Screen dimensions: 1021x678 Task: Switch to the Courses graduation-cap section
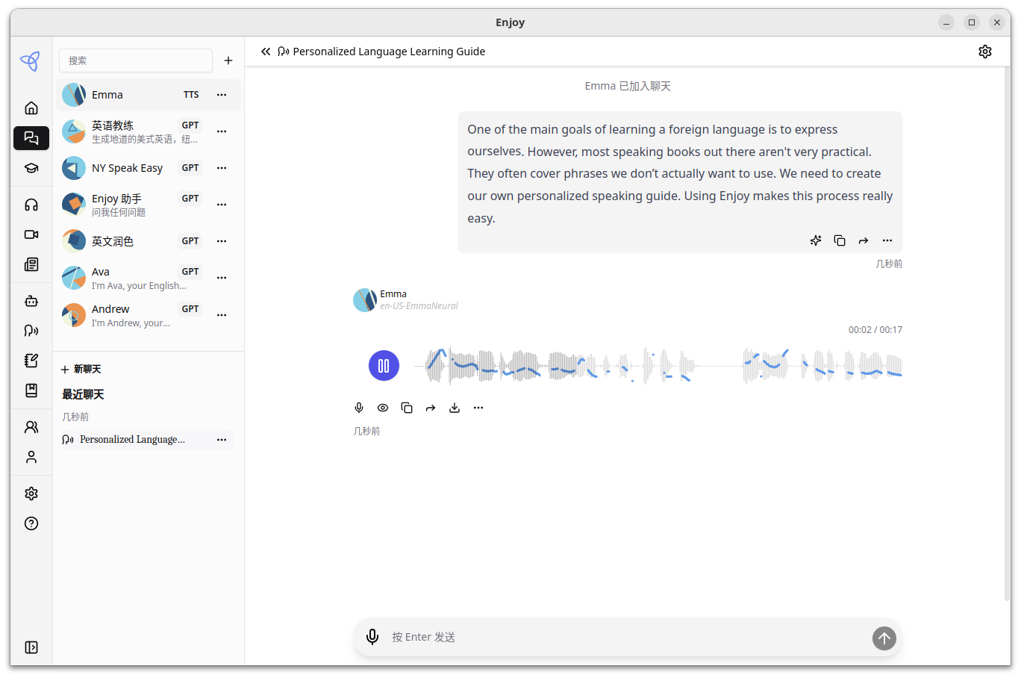point(31,168)
